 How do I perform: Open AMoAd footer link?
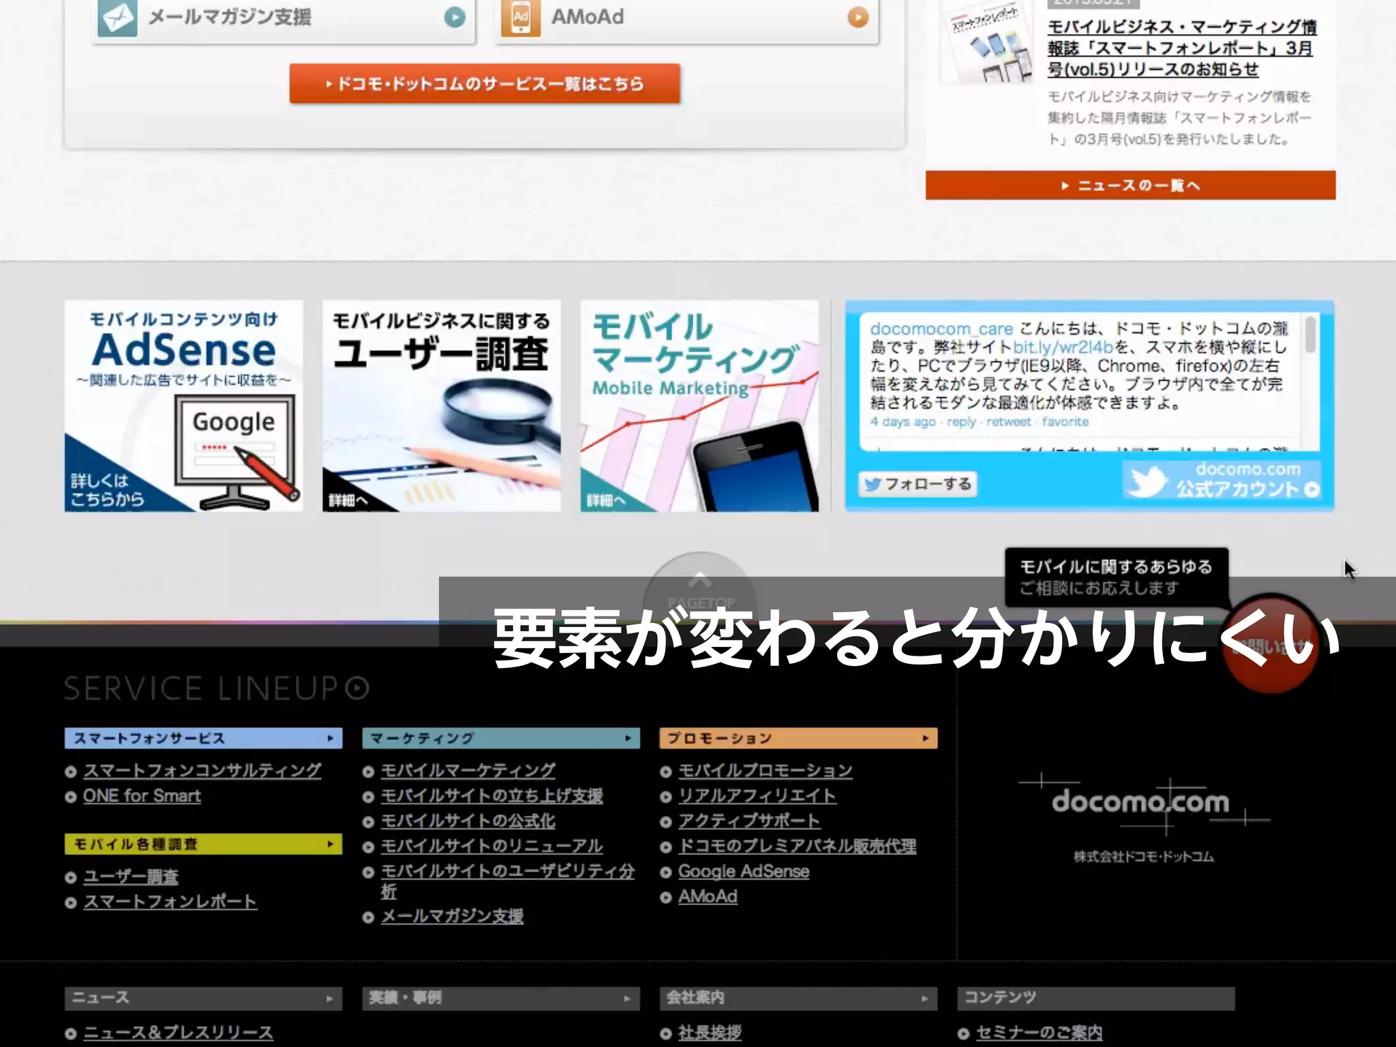(708, 896)
